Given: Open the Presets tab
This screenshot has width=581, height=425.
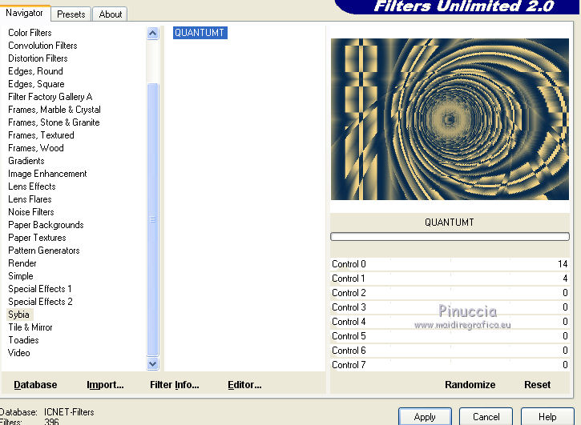Looking at the screenshot, I should tap(71, 14).
